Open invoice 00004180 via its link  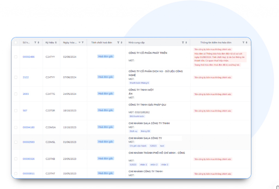[28, 127]
